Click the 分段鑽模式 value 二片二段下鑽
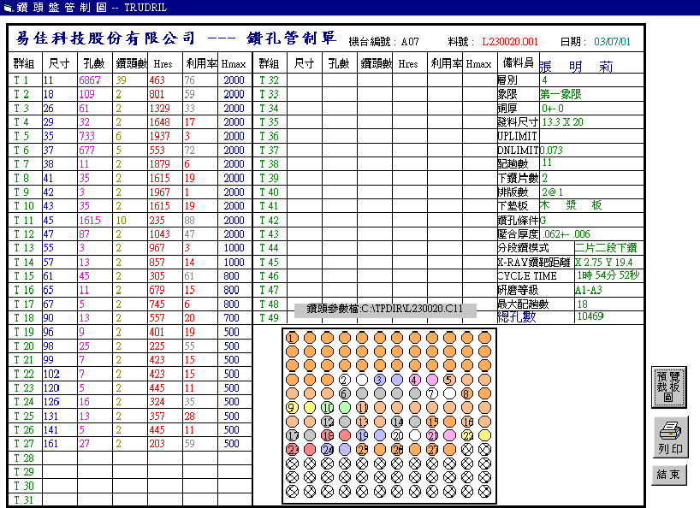The image size is (700, 508). click(606, 248)
